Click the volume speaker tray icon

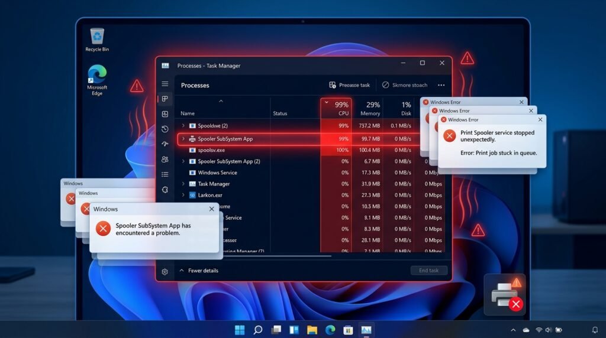pyautogui.click(x=549, y=330)
